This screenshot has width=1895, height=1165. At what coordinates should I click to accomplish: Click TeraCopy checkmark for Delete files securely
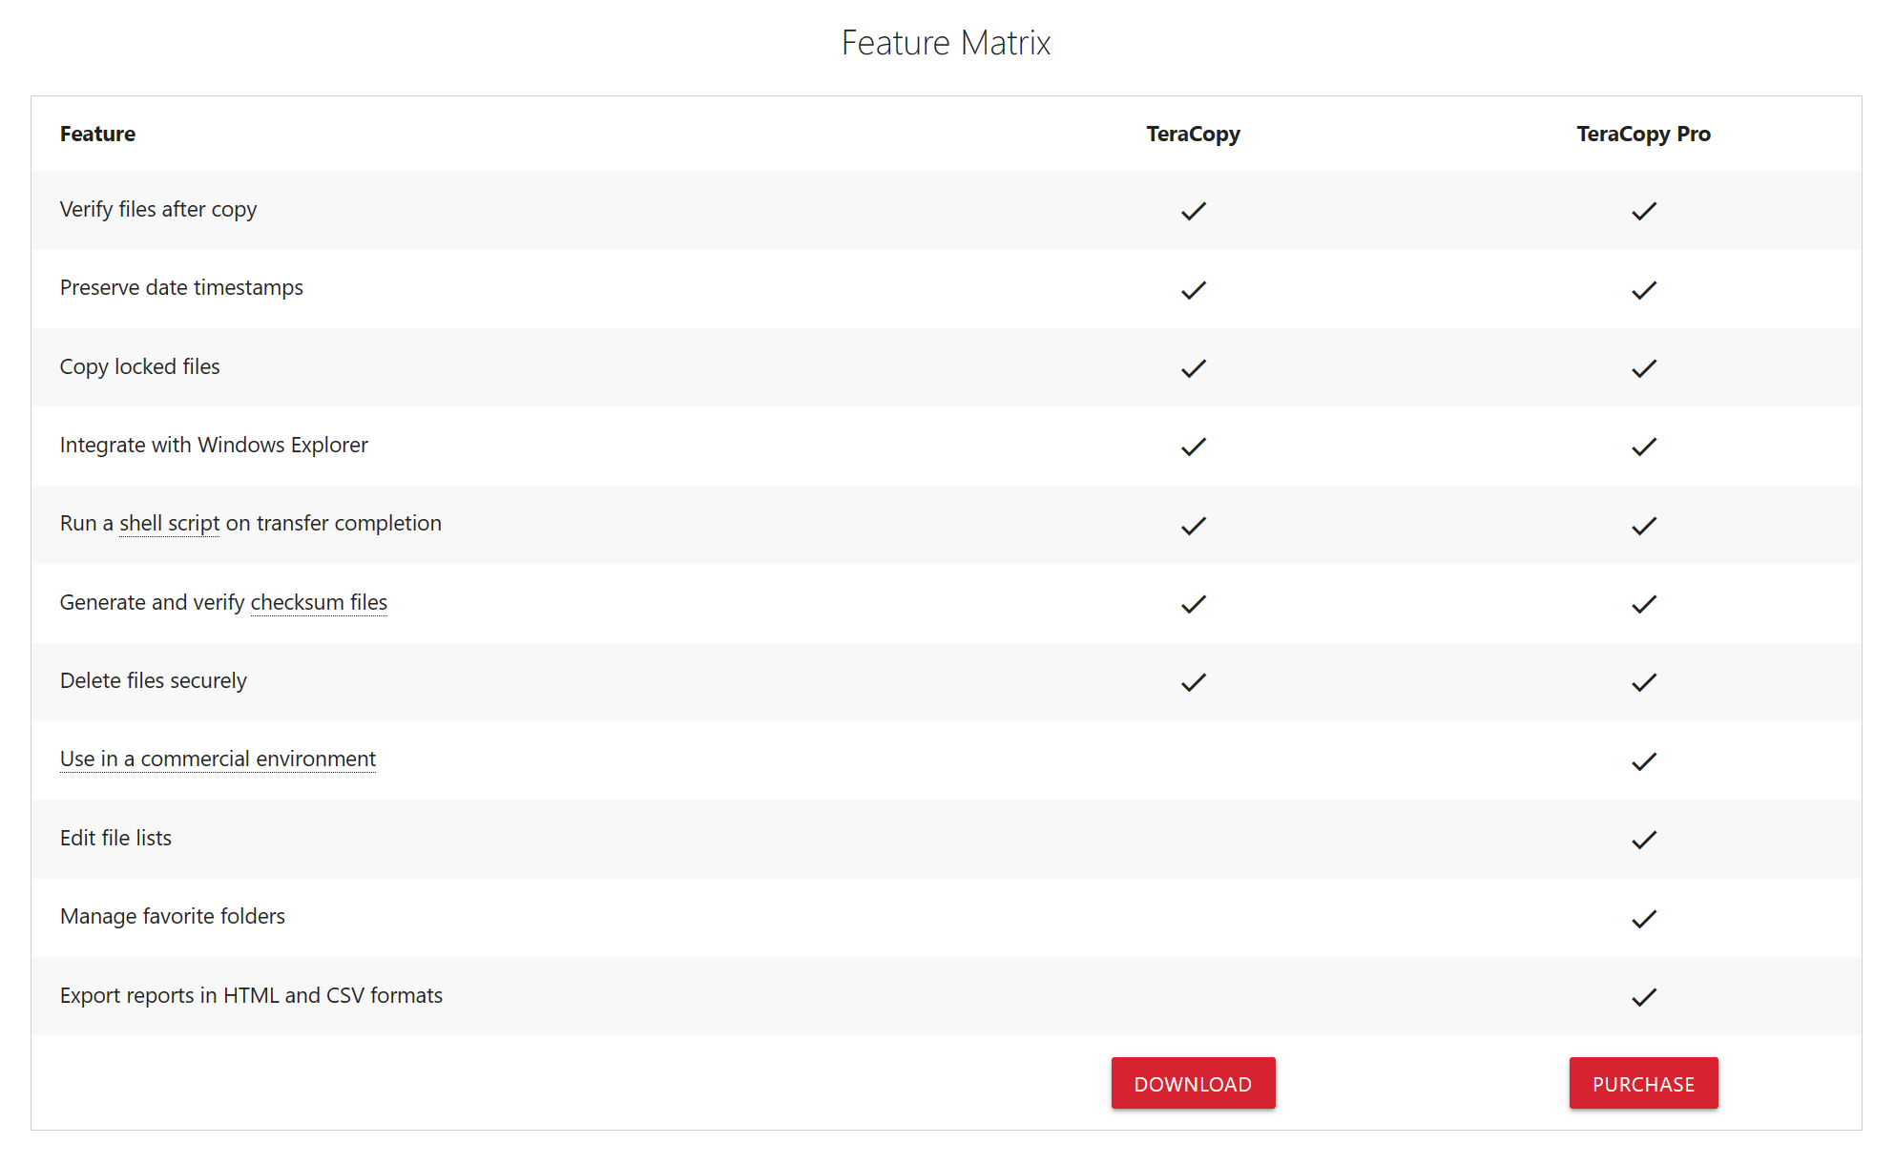1194,682
